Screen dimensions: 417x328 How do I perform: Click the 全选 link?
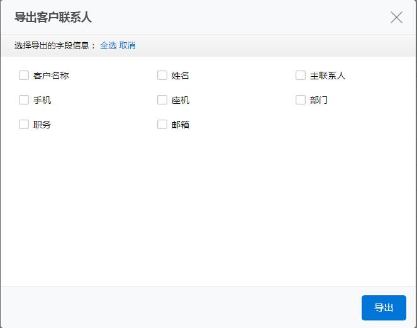pyautogui.click(x=108, y=45)
